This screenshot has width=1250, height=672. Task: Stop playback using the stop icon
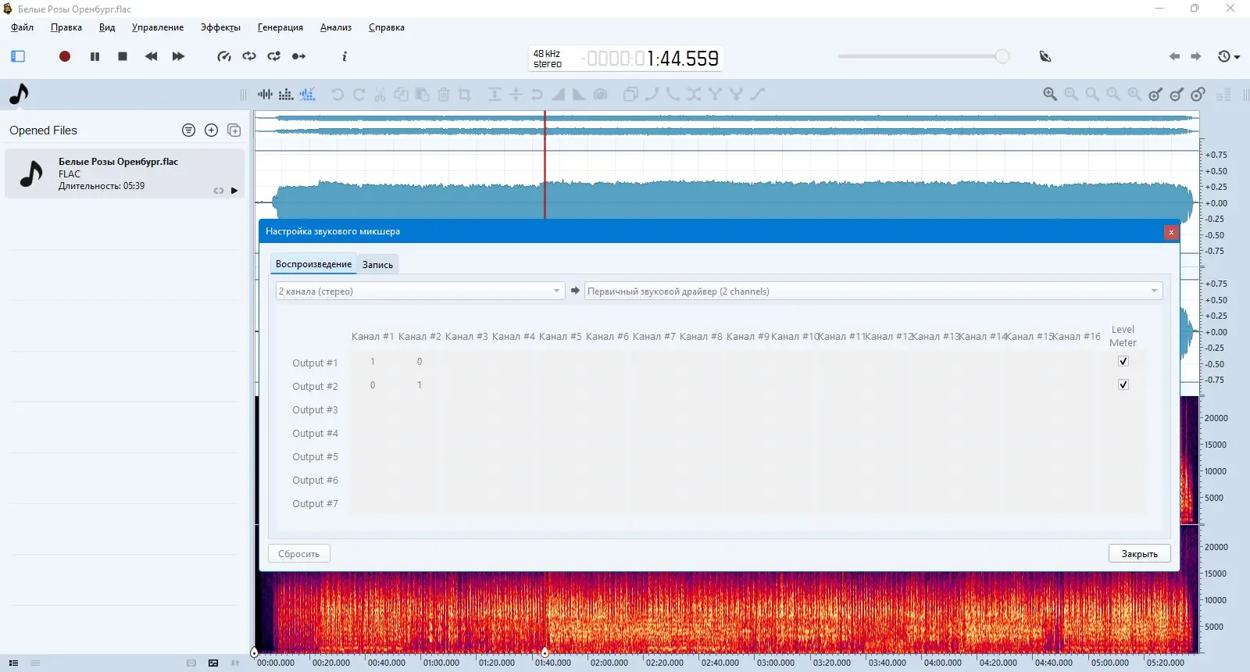pos(123,56)
